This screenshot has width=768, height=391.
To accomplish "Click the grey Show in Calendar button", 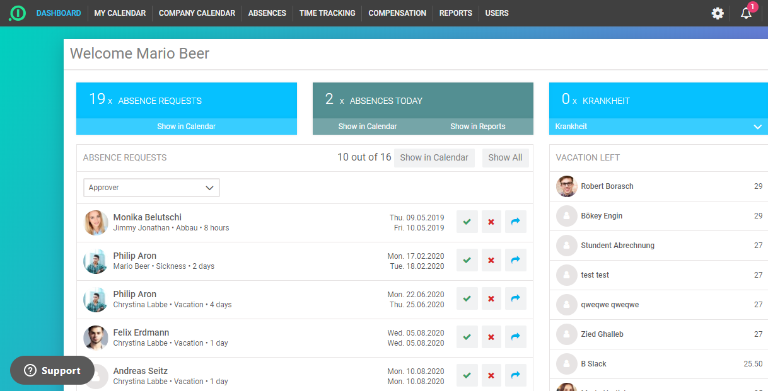I will pyautogui.click(x=434, y=157).
